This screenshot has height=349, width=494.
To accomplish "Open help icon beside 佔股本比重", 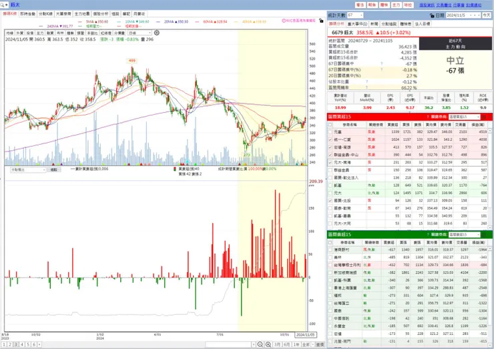I will 366,81.
